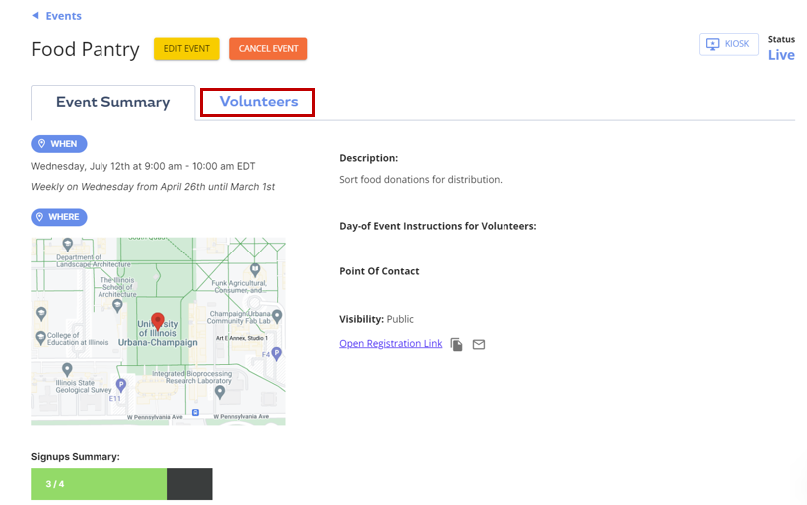Click the green 3/4 signups progress bar

[99, 484]
